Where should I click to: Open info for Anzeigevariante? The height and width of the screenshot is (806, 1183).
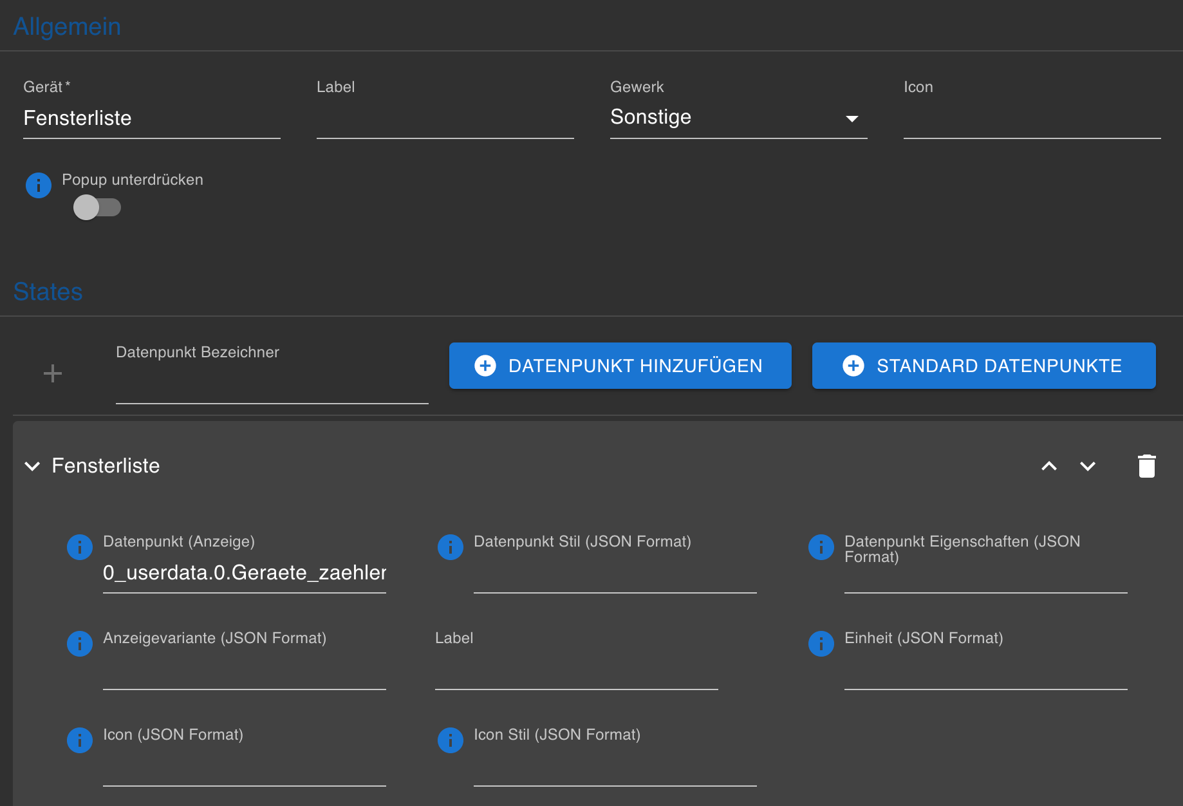coord(80,644)
